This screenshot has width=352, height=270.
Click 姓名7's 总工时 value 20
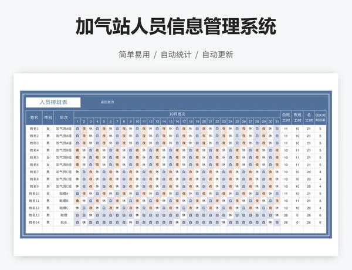(x=309, y=172)
